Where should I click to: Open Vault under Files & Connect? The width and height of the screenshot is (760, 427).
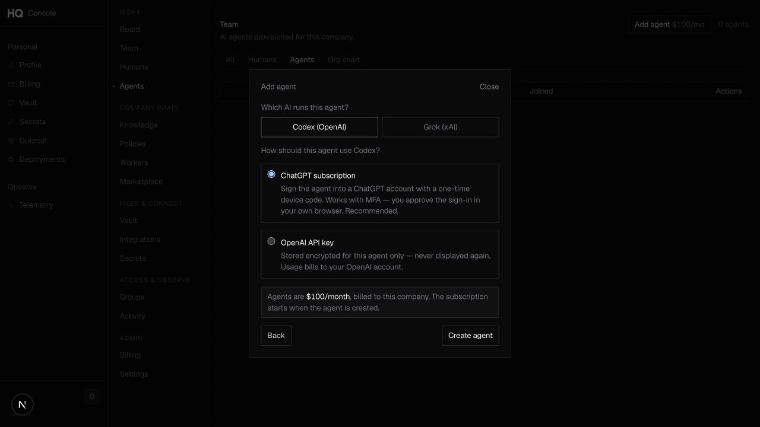(128, 221)
